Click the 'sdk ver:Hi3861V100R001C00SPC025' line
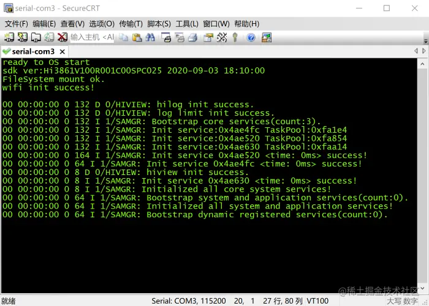 click(134, 71)
